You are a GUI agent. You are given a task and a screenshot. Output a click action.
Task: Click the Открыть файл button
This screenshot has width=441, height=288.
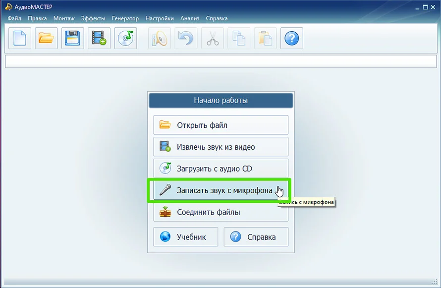click(220, 125)
